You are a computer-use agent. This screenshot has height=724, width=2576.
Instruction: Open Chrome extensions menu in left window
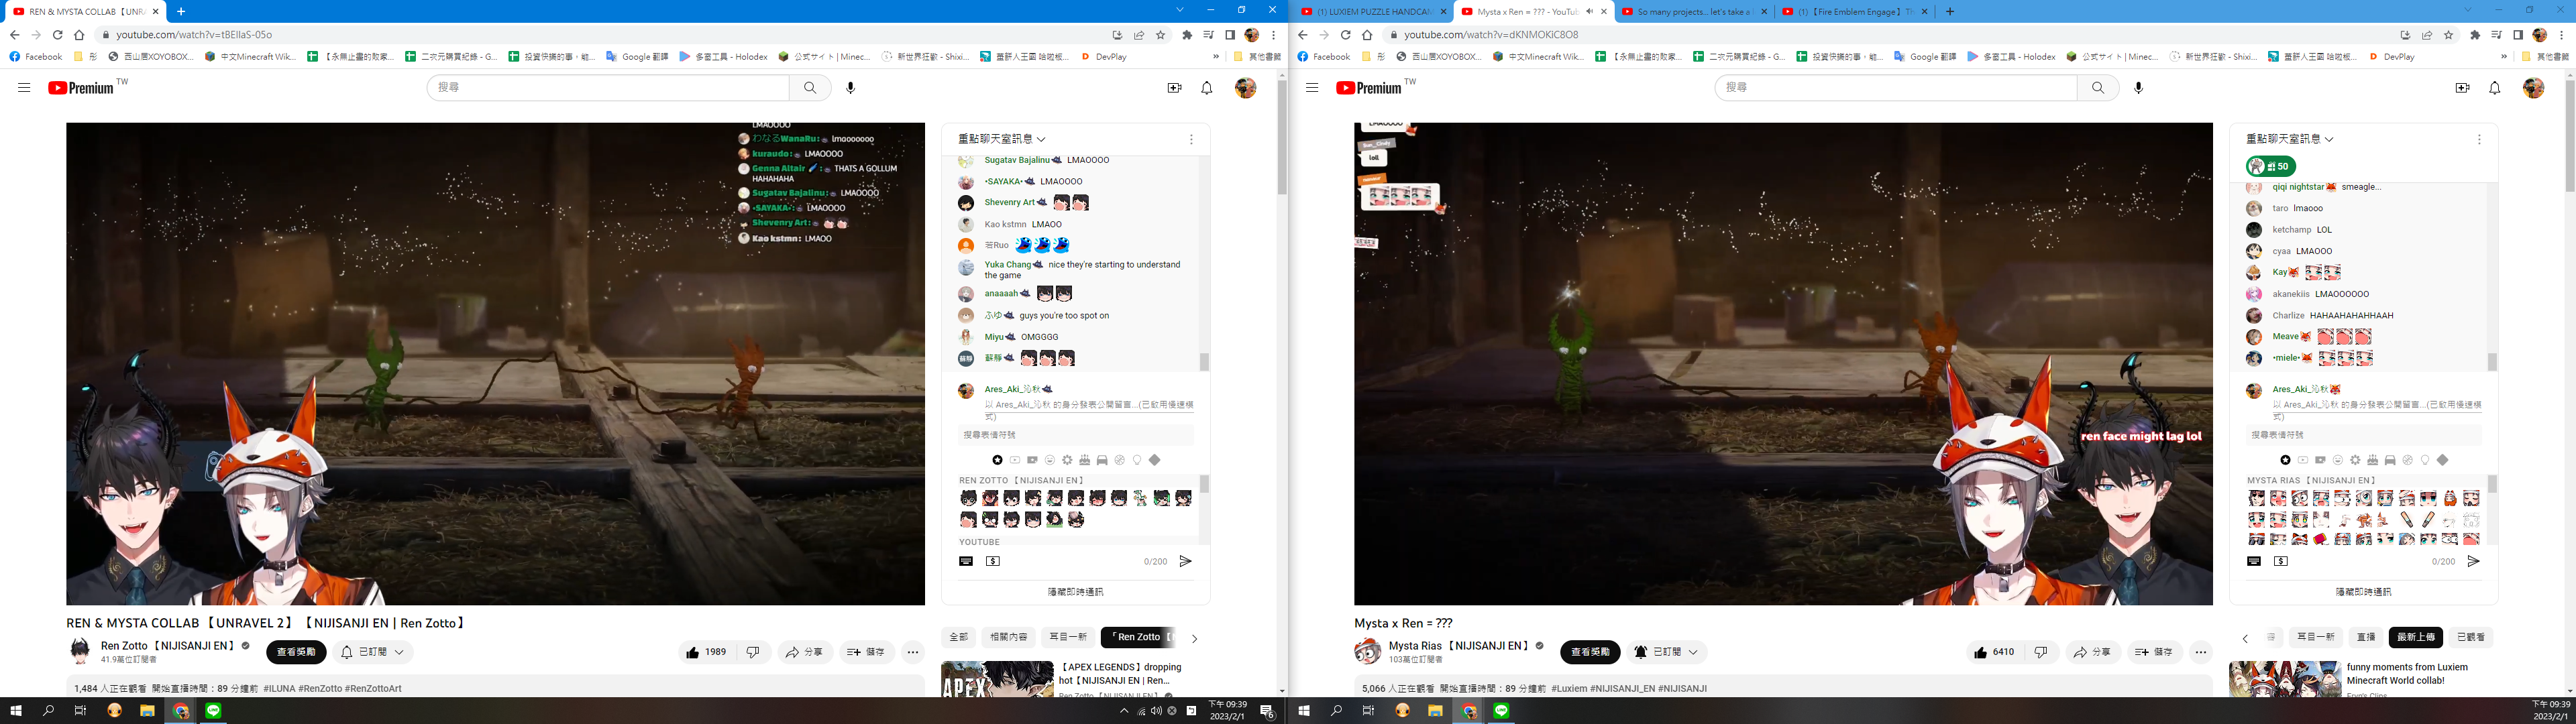[1187, 35]
